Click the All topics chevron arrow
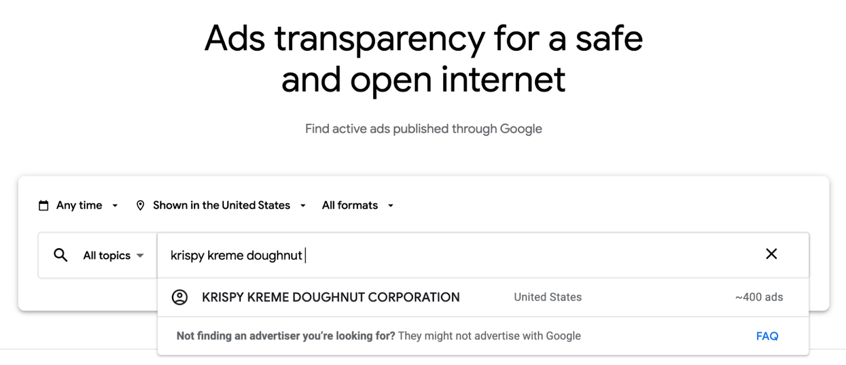 click(140, 256)
